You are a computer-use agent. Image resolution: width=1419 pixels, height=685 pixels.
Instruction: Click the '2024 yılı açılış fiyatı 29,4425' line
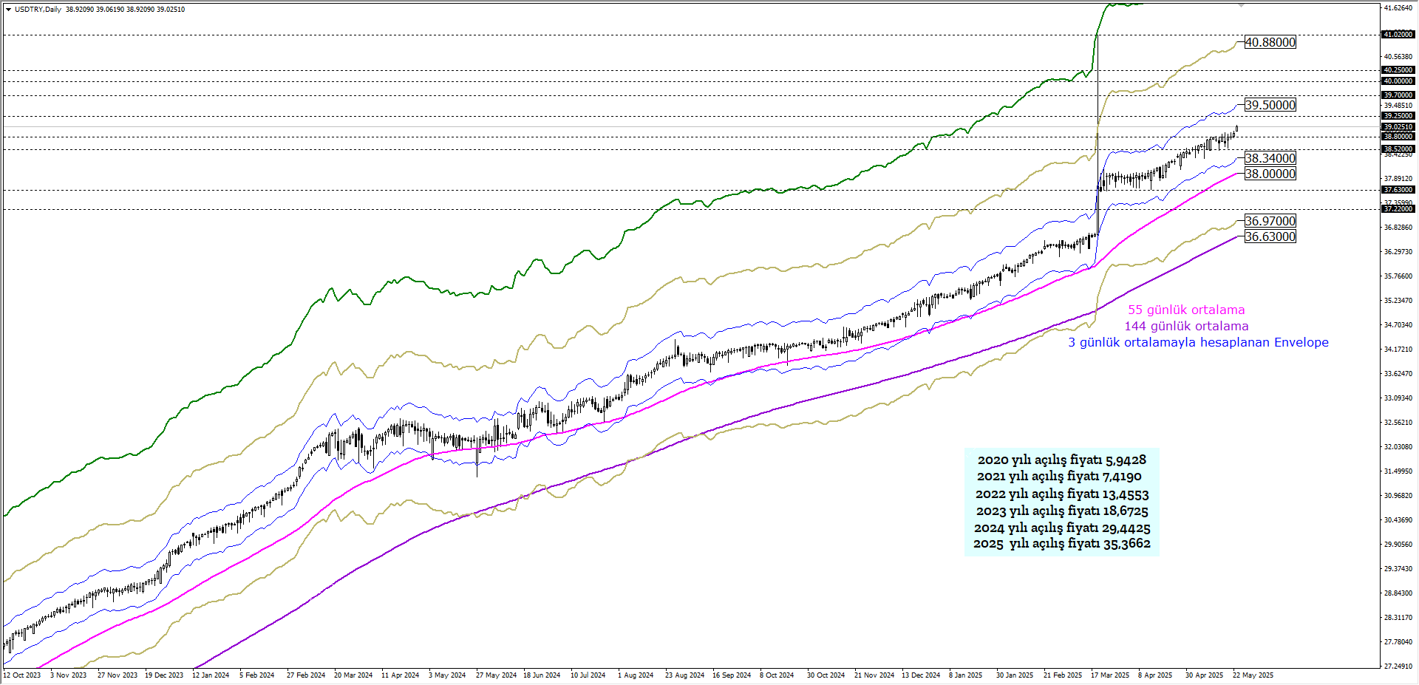click(1062, 528)
